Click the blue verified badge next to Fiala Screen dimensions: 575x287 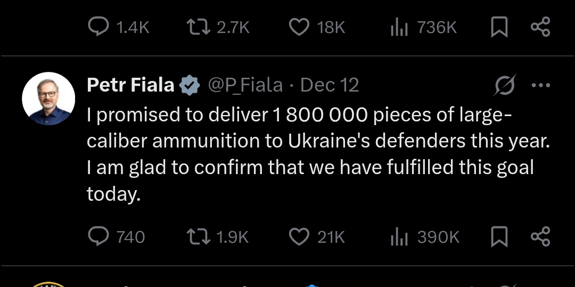(190, 85)
